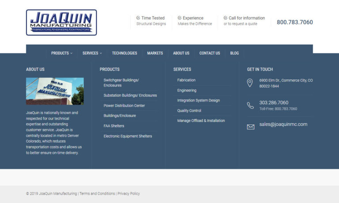Screen dimensions: 339x203
Task: Go to the Markets page
Action: [x=155, y=53]
